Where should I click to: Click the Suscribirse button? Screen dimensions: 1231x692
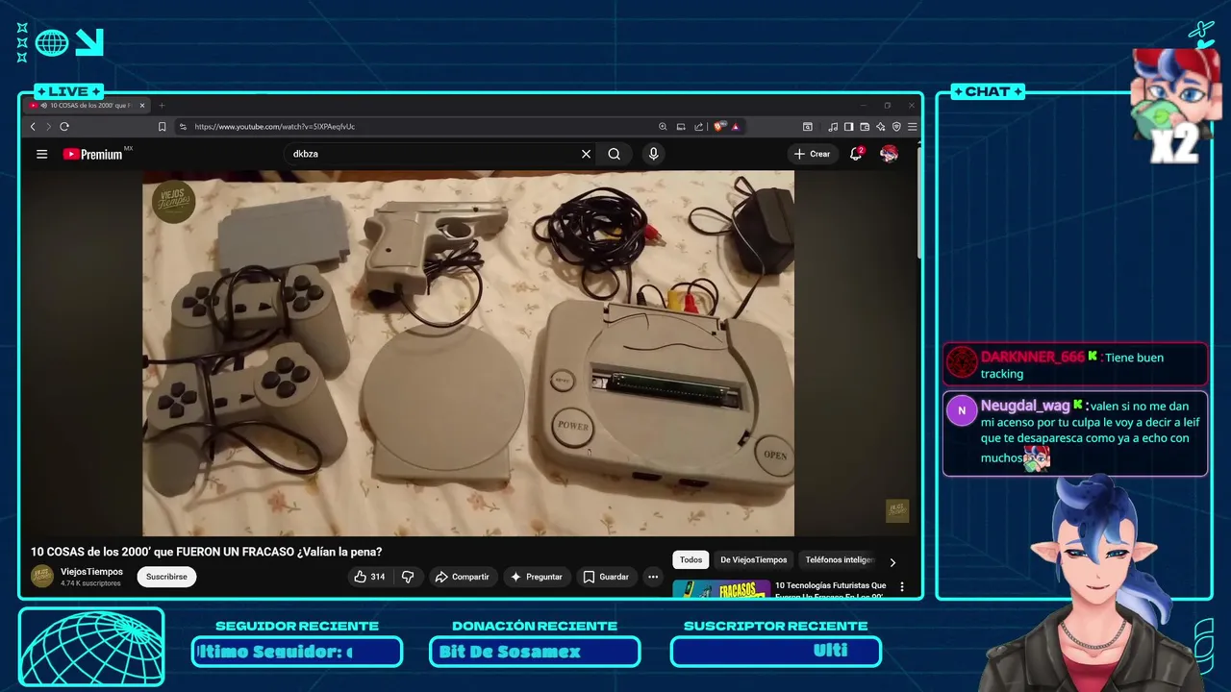pyautogui.click(x=166, y=577)
